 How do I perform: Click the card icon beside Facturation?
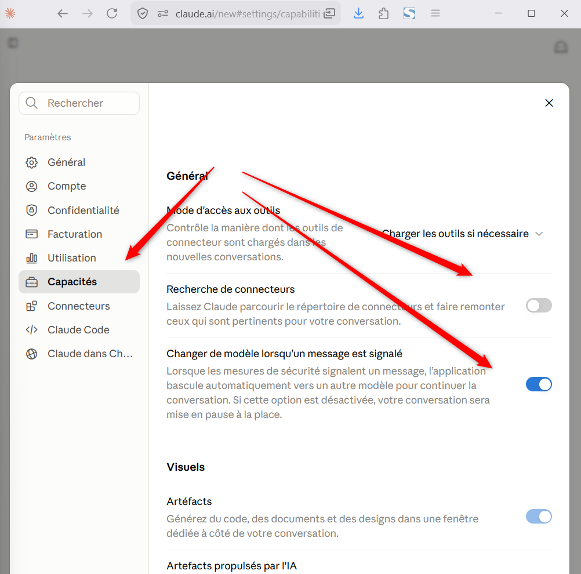tap(31, 234)
